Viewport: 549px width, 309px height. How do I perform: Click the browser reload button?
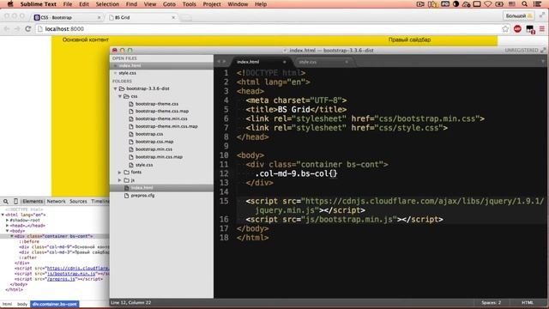[28, 29]
